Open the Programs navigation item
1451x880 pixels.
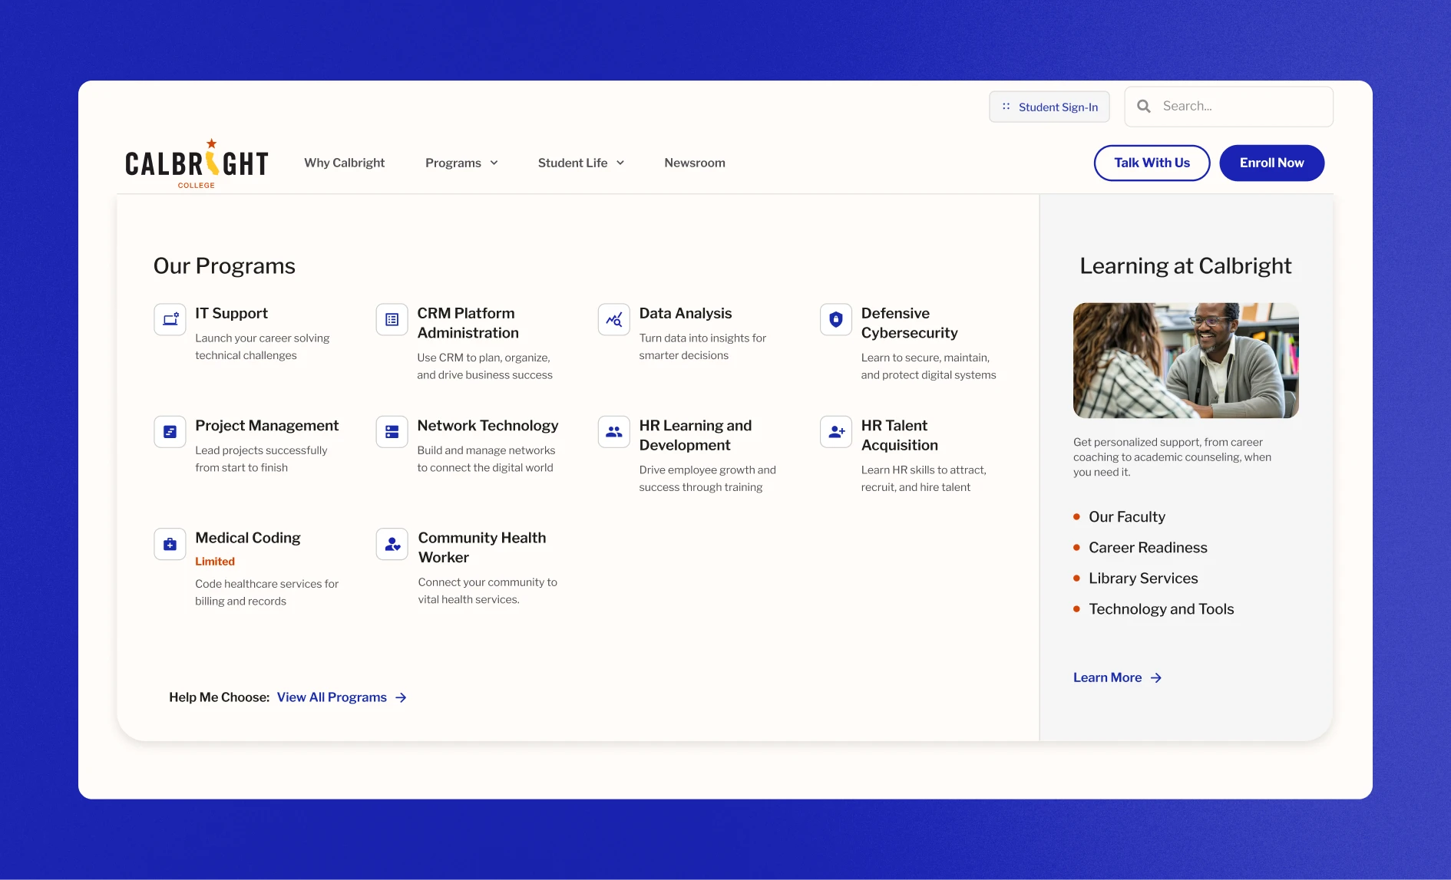click(x=453, y=163)
